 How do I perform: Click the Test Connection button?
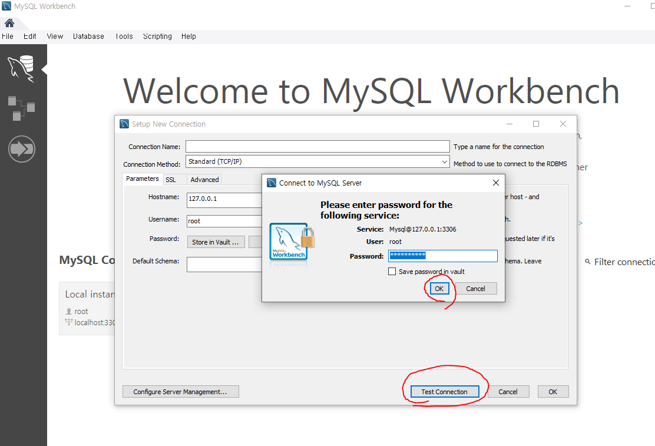pyautogui.click(x=445, y=392)
